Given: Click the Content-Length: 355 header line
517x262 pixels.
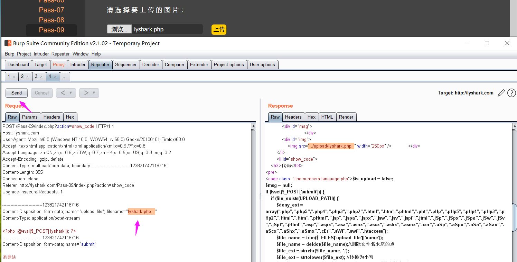Looking at the screenshot, I should (x=23, y=172).
